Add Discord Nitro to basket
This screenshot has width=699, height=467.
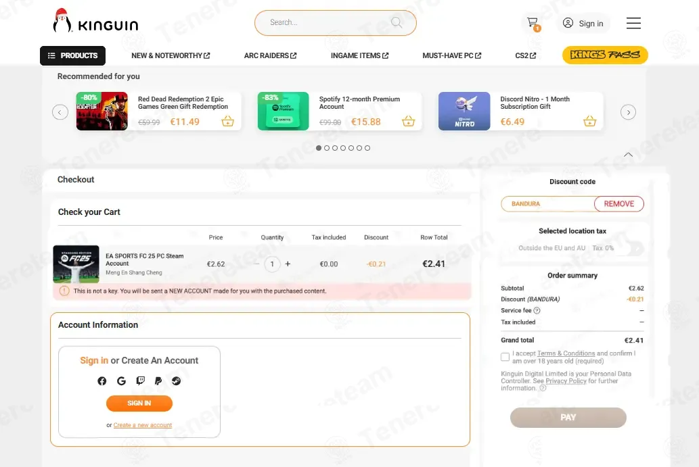tap(590, 121)
